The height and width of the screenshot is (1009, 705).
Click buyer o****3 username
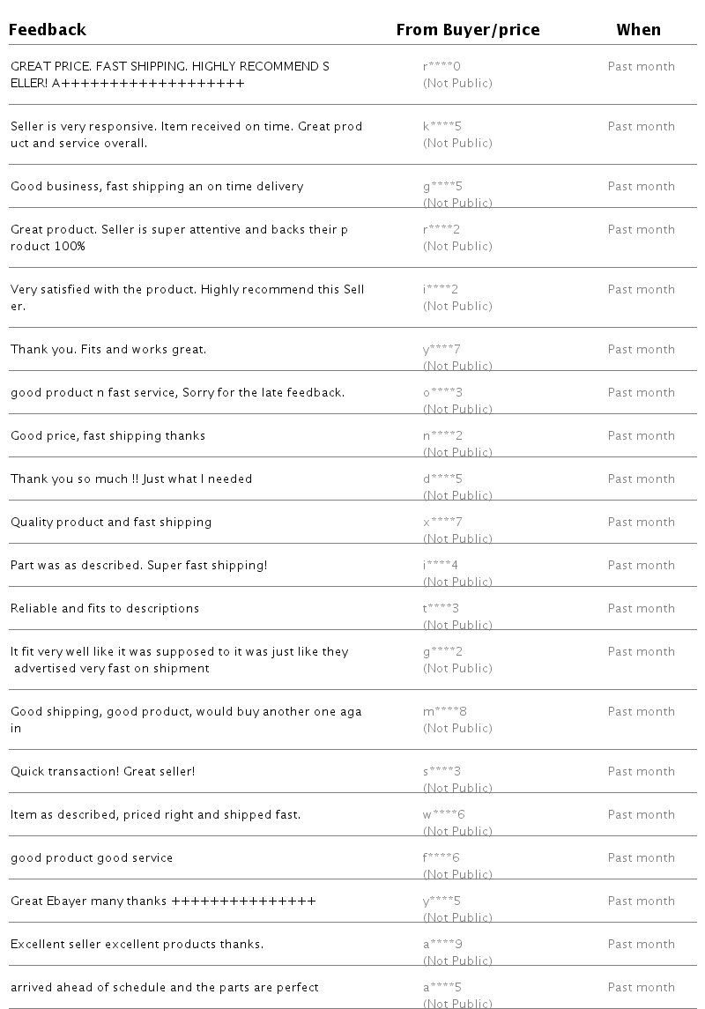(x=442, y=393)
